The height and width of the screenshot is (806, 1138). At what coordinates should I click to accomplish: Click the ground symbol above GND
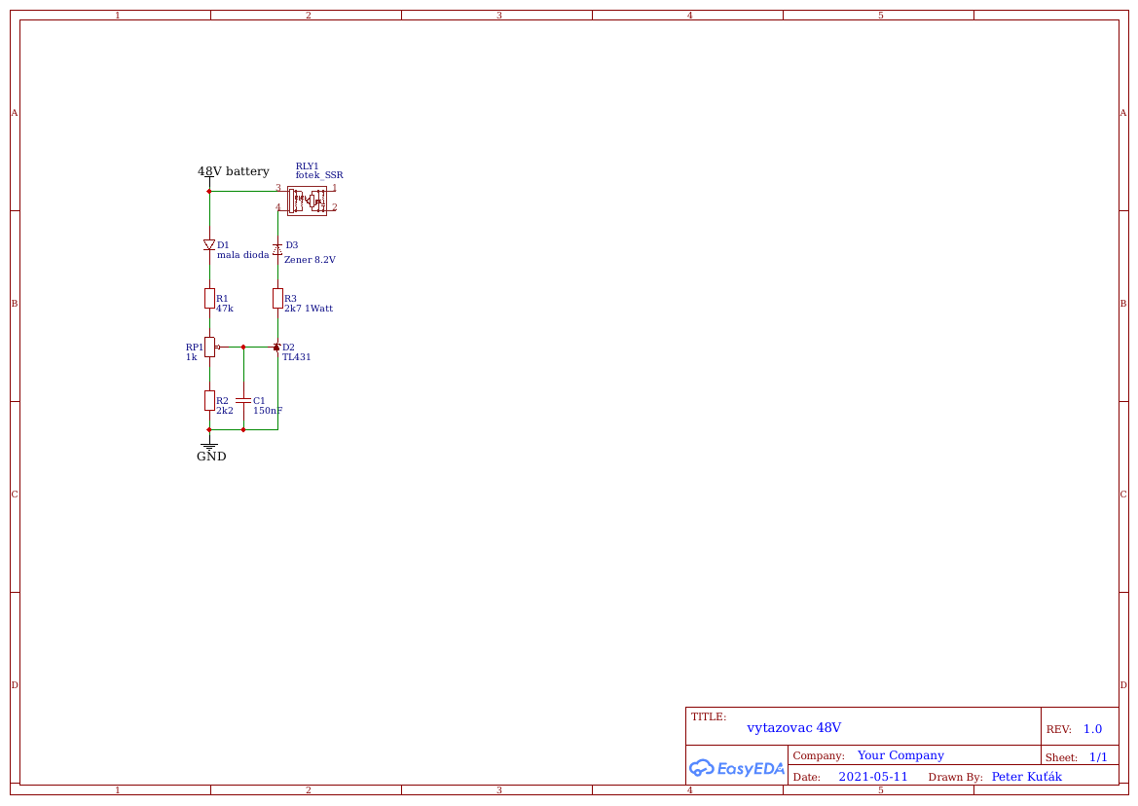pos(209,443)
